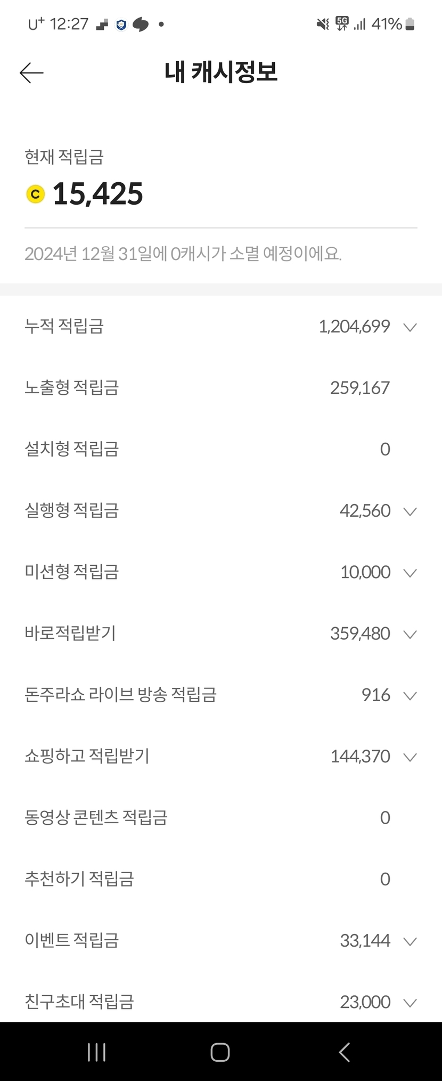Expand 바로적립받기 breakdown

[x=410, y=634]
